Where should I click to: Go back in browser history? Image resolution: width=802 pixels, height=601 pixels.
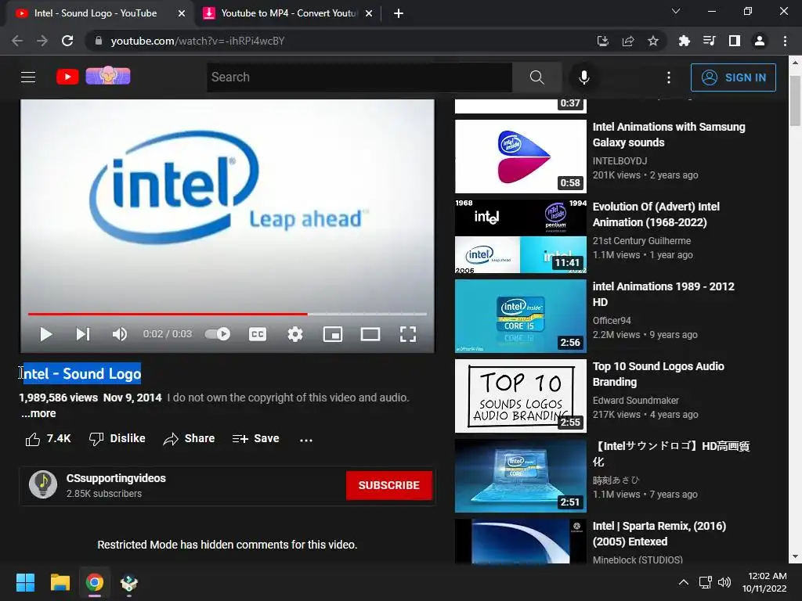point(17,41)
